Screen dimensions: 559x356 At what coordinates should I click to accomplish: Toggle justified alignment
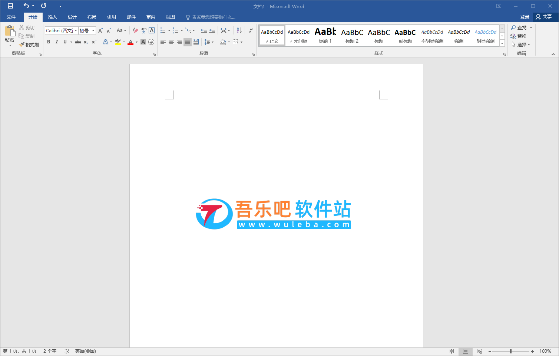[188, 42]
